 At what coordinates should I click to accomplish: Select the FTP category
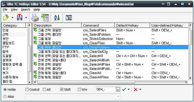pos(6,47)
